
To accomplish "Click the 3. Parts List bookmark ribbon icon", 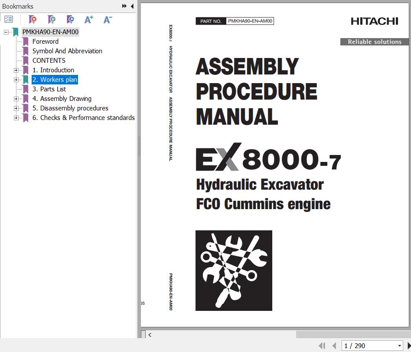I will [x=26, y=89].
